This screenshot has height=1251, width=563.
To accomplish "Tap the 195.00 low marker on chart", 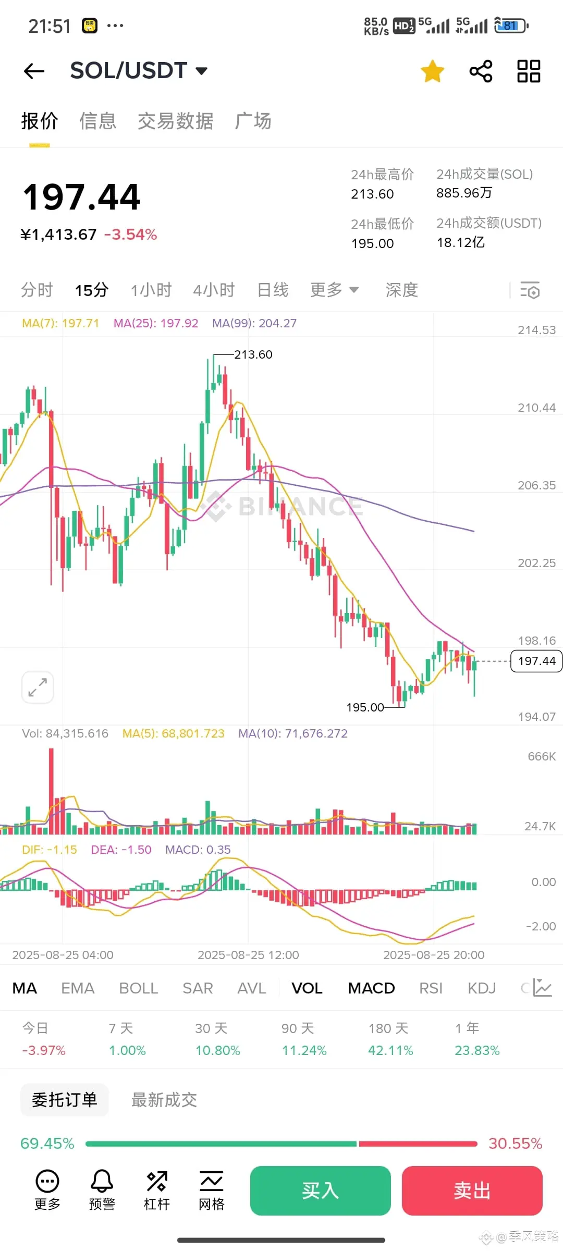I will (x=365, y=707).
